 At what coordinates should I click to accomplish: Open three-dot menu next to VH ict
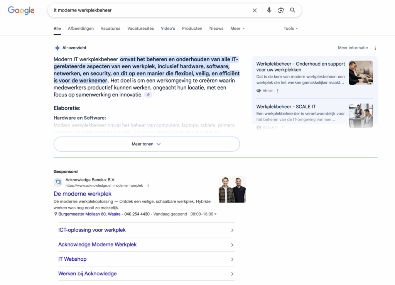[x=278, y=91]
